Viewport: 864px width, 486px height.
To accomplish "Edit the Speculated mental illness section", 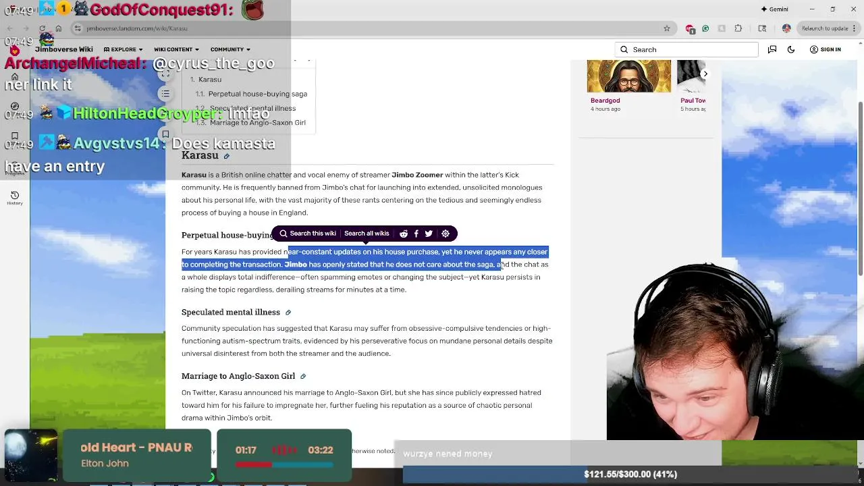I will (288, 313).
